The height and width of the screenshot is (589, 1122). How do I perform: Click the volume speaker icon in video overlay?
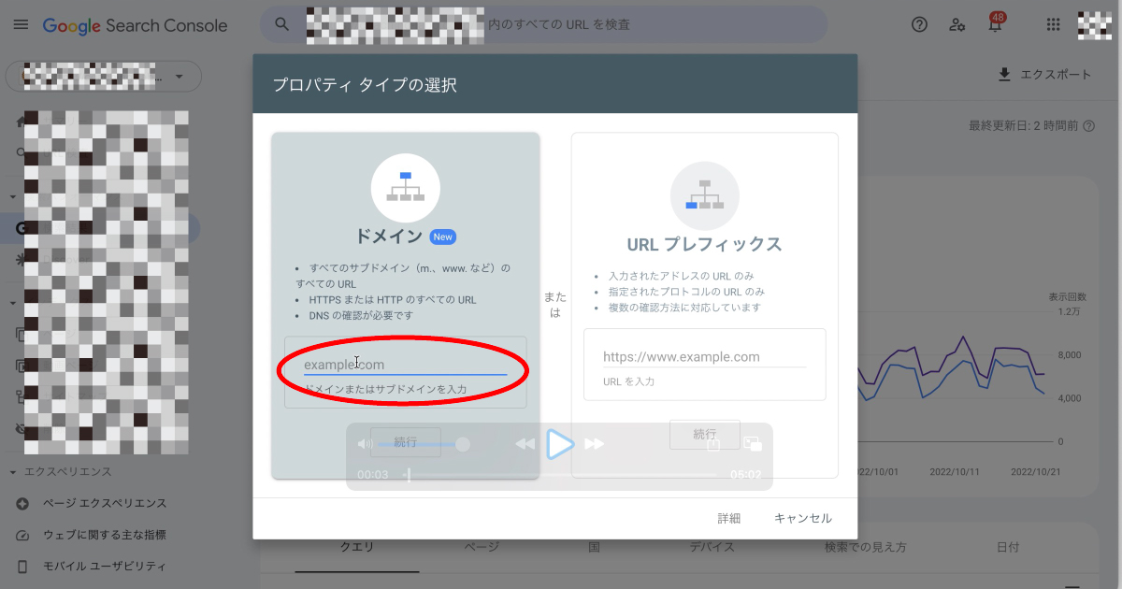pos(365,443)
